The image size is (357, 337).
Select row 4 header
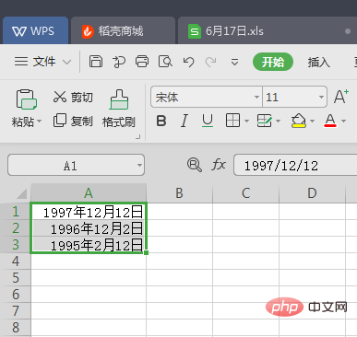16,261
